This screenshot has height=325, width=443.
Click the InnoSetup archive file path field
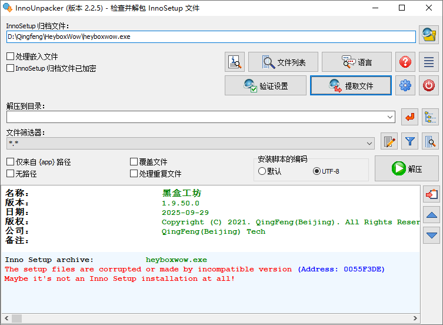[x=211, y=37]
